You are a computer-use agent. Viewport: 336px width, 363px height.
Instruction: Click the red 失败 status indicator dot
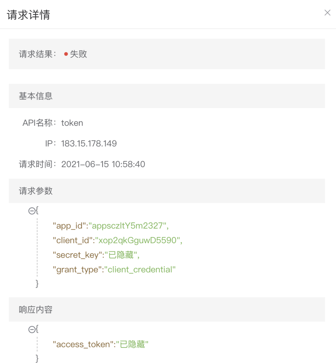click(66, 54)
